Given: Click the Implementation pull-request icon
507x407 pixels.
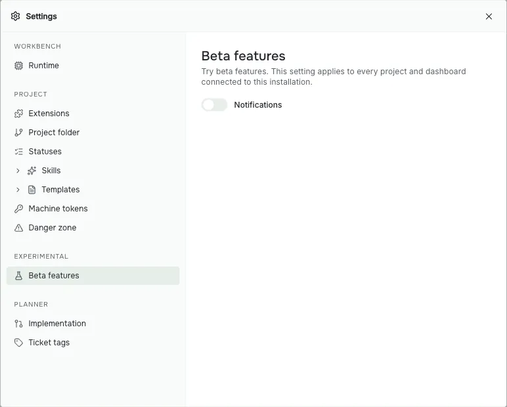Looking at the screenshot, I should click(19, 324).
